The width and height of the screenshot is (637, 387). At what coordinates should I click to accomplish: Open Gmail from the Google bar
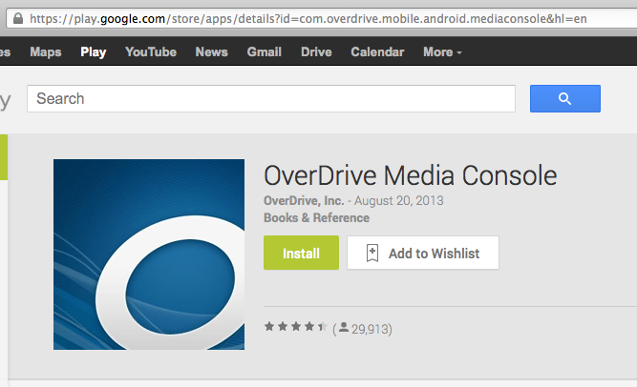tap(264, 51)
